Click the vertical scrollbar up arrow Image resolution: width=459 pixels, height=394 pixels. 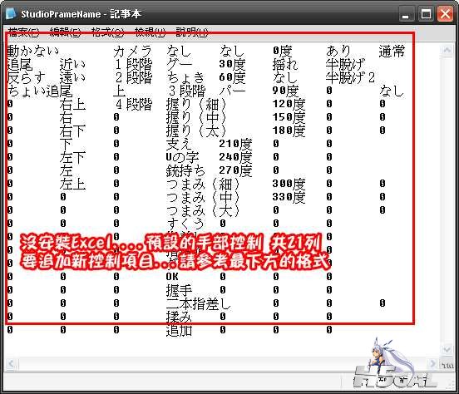tap(447, 50)
